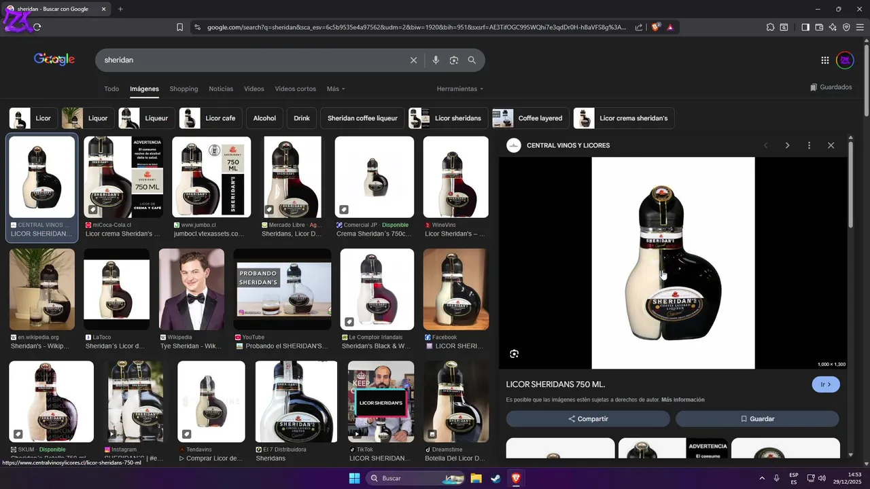Open the Brave Leo AI sparkle icon
The height and width of the screenshot is (489, 870).
(833, 27)
